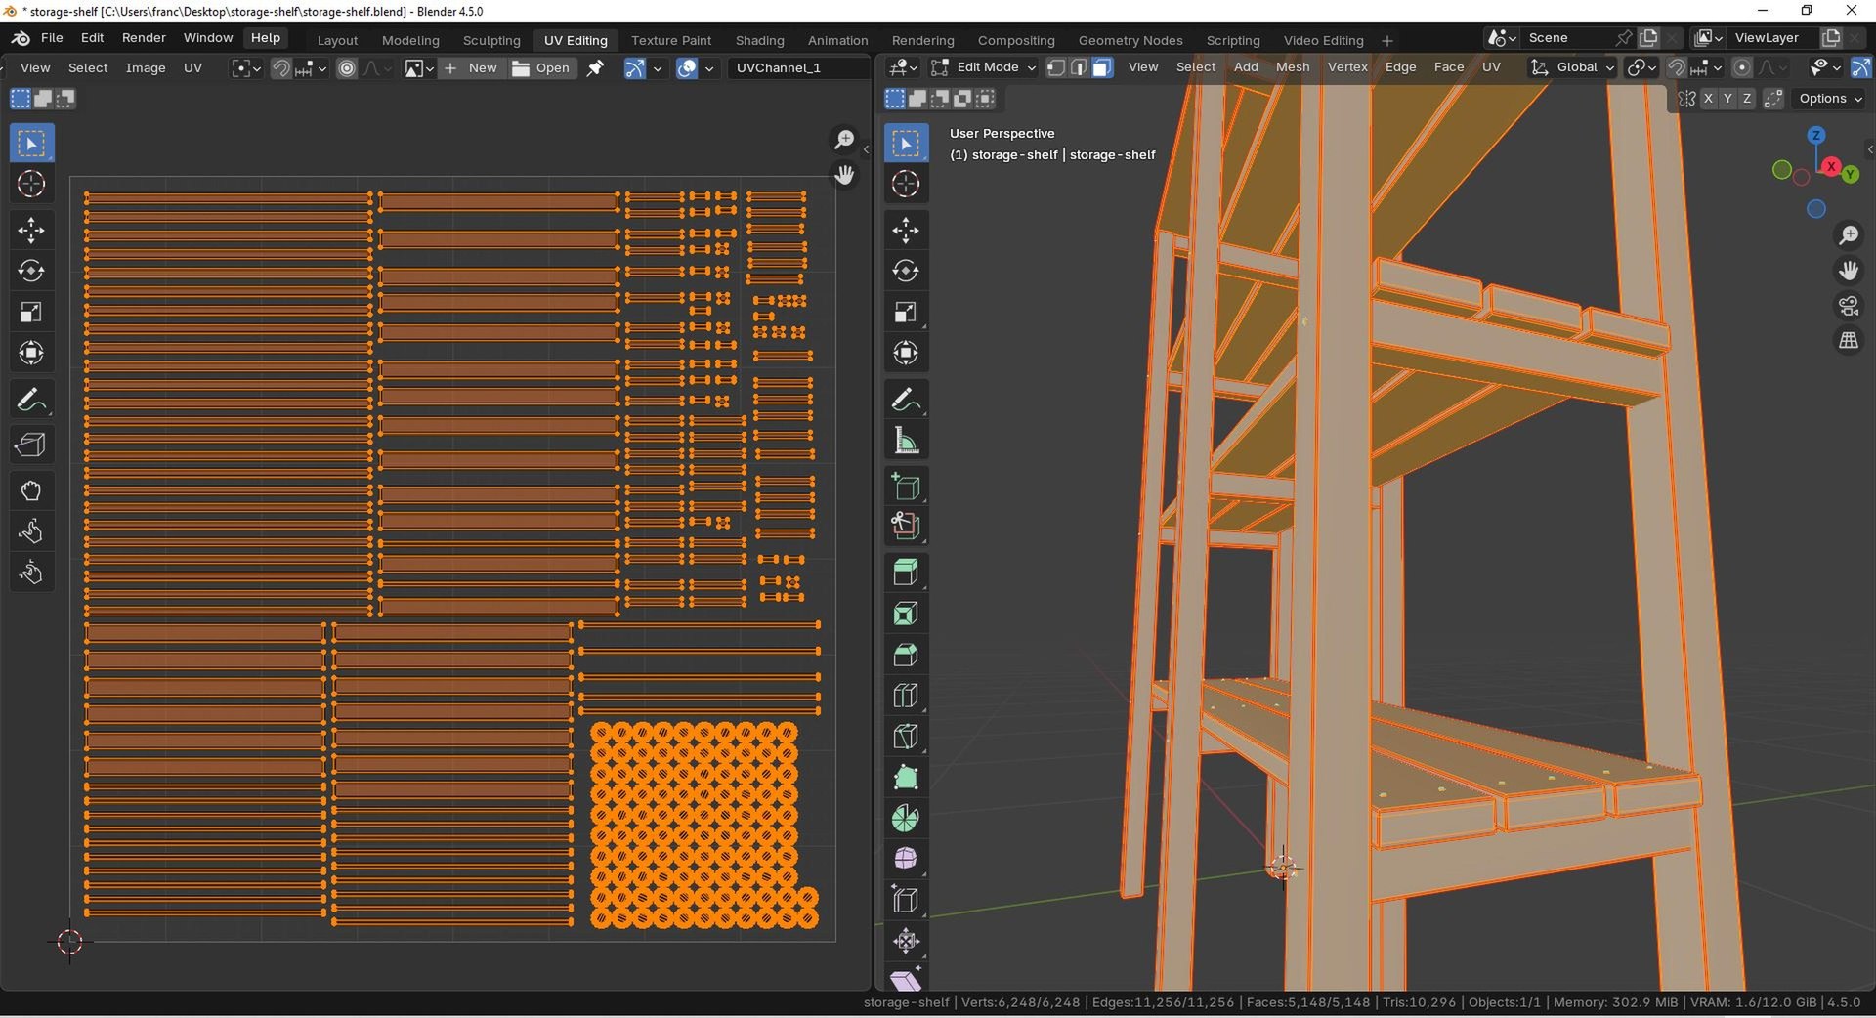Select the Grab sculpt tool in UV editor
The height and width of the screenshot is (1018, 1876).
pyautogui.click(x=31, y=490)
